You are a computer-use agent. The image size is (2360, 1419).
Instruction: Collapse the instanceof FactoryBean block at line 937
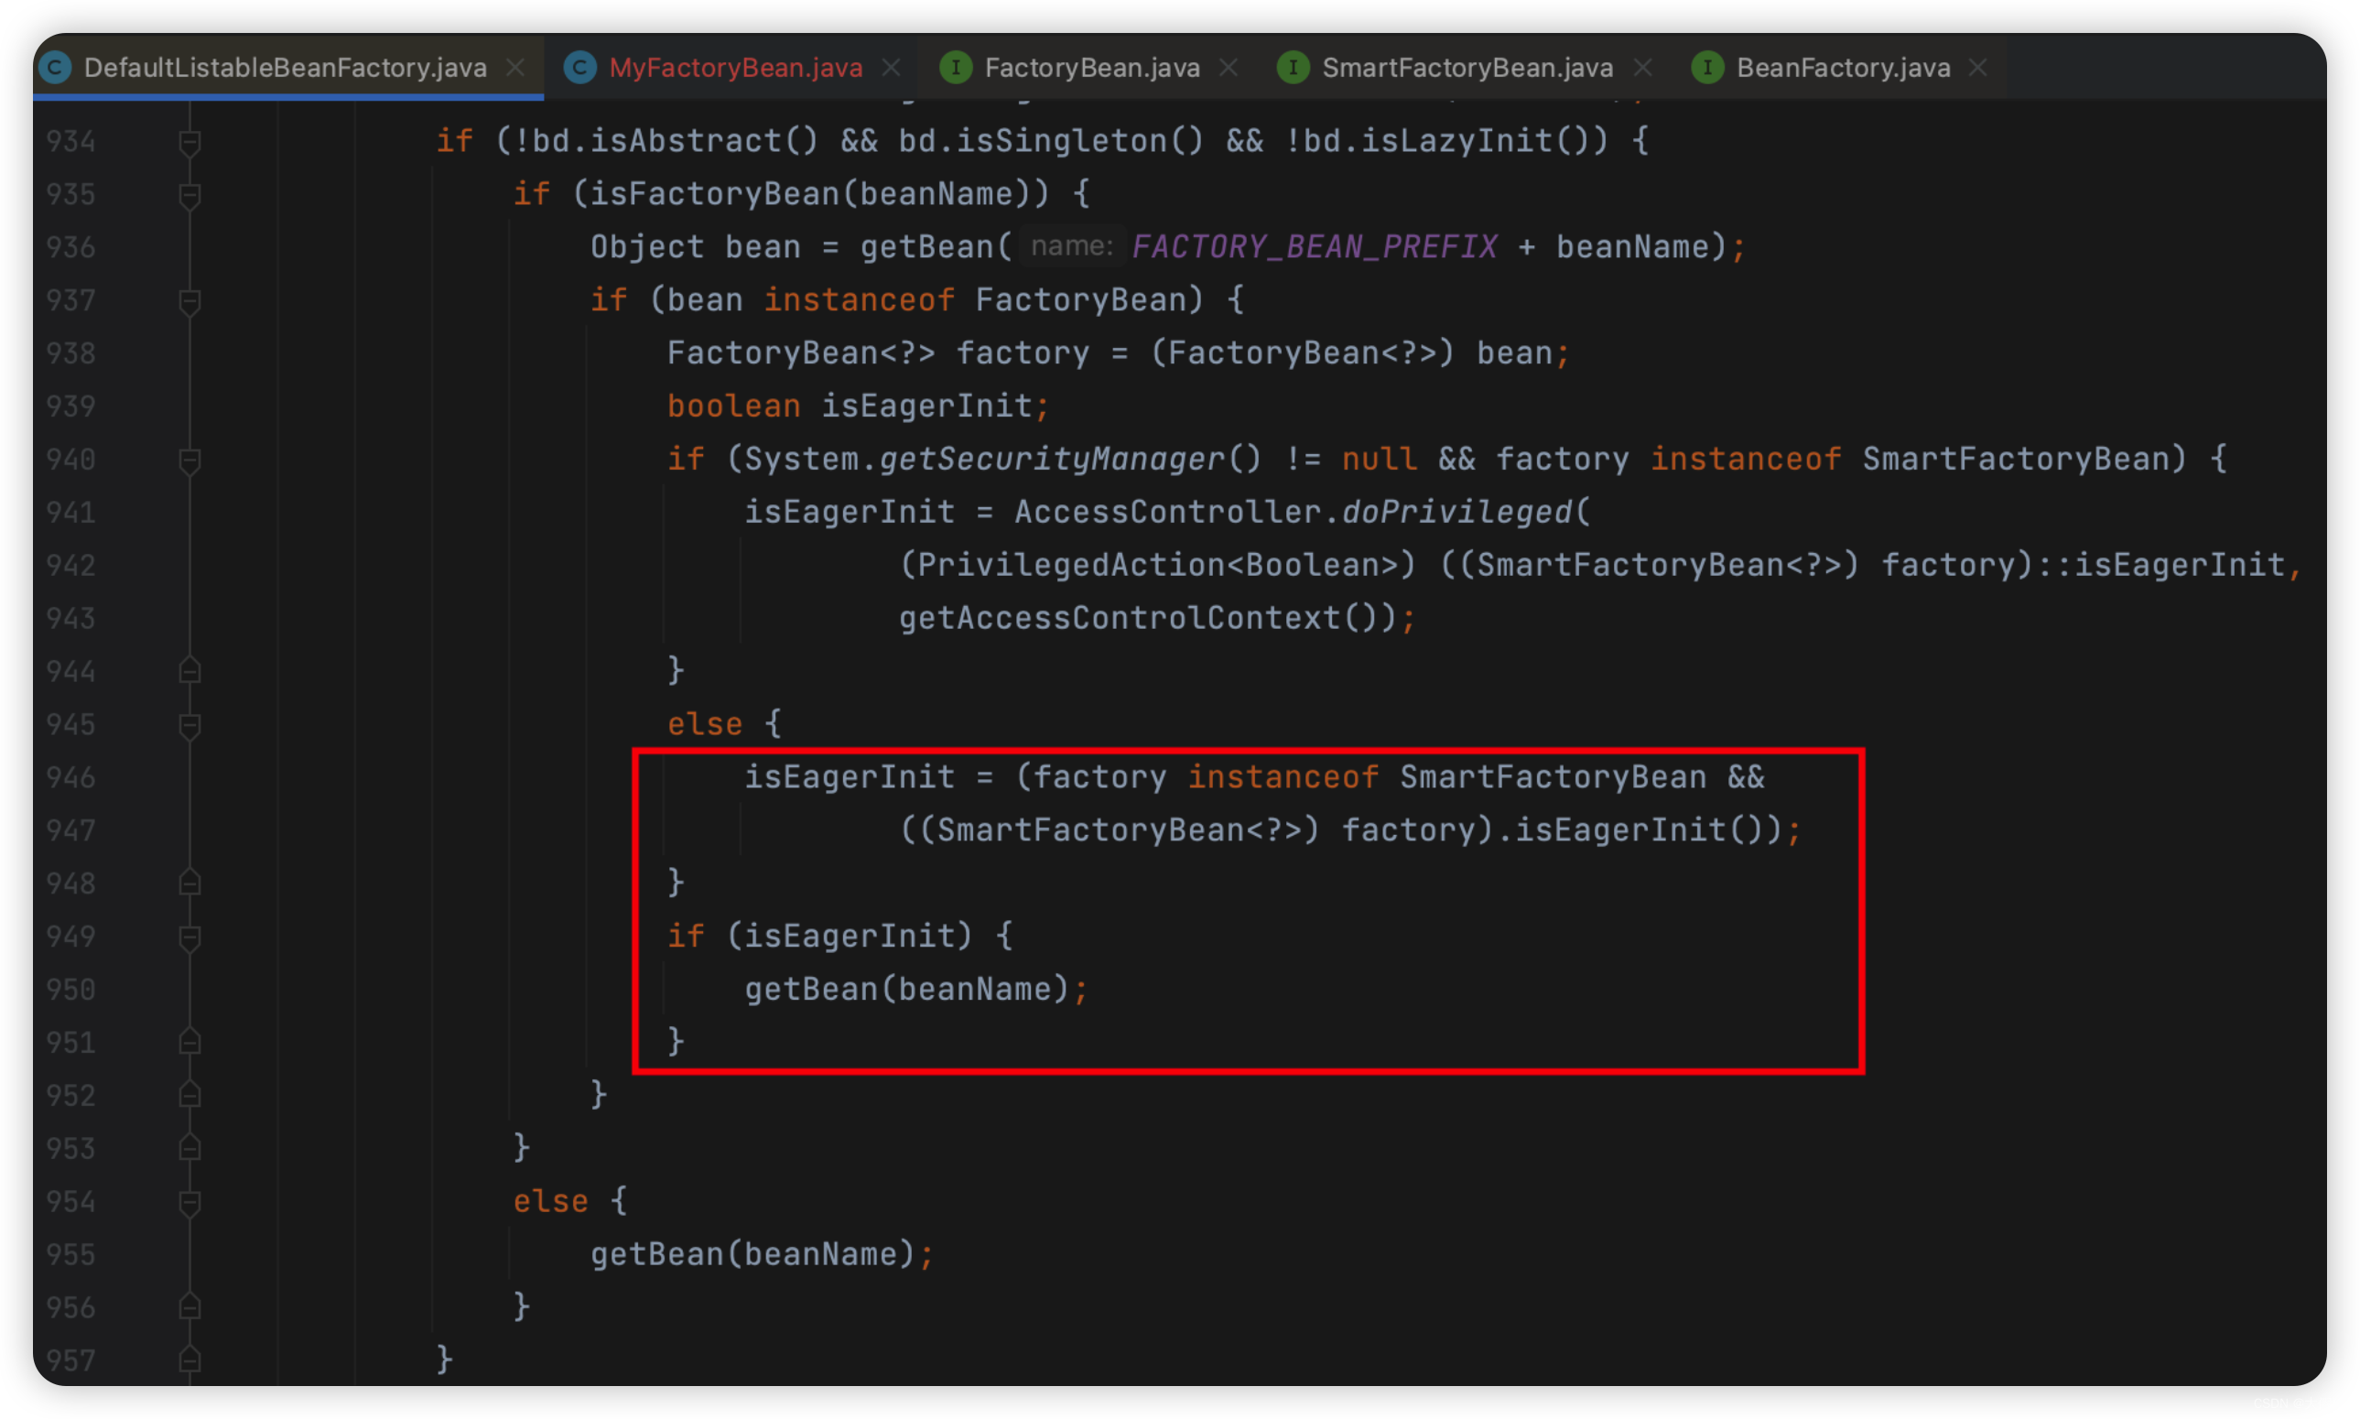pos(189,301)
